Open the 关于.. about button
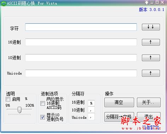 point(149,102)
